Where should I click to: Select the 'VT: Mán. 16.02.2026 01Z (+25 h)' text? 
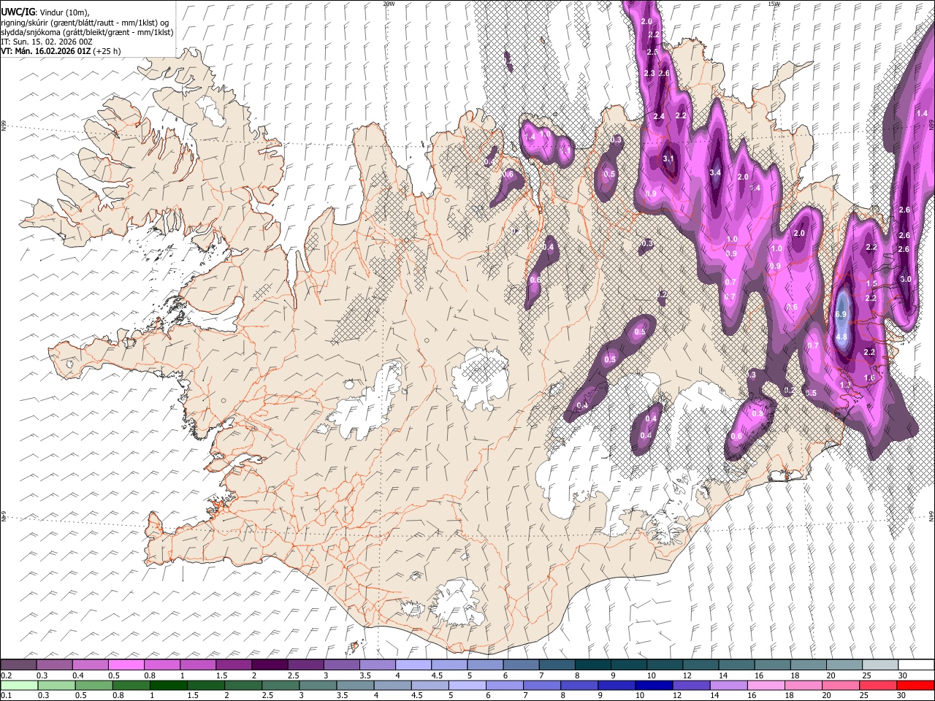[x=61, y=51]
